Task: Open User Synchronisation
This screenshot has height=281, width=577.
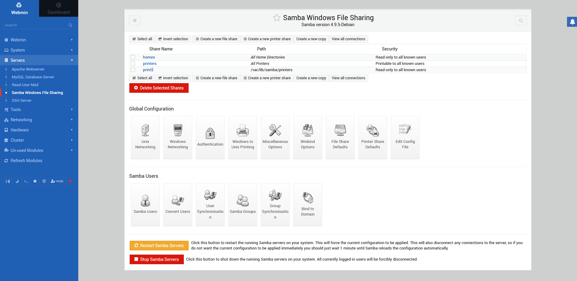Action: click(x=210, y=204)
